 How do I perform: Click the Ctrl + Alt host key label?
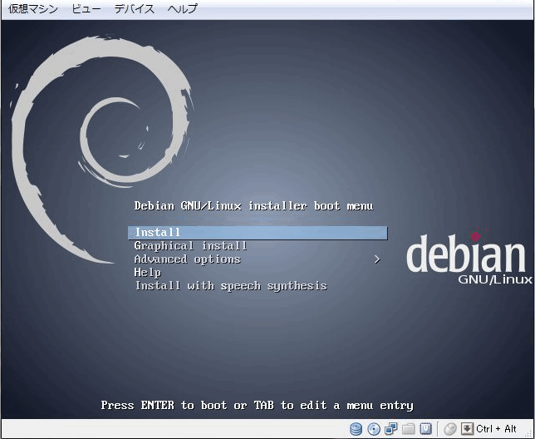pyautogui.click(x=496, y=429)
